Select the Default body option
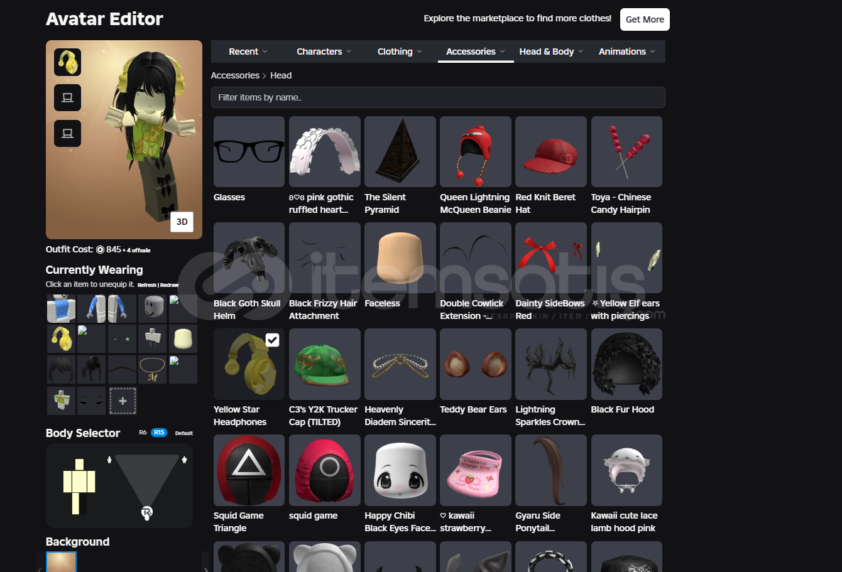Image resolution: width=842 pixels, height=572 pixels. 183,433
